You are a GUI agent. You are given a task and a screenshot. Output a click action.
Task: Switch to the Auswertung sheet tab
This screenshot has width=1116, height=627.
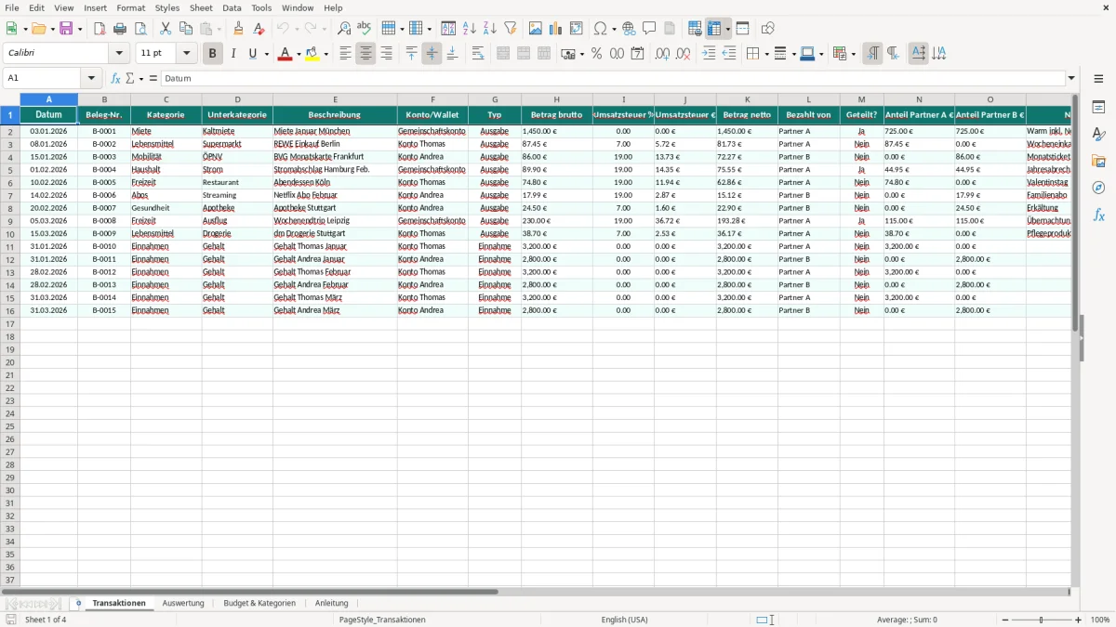[x=183, y=603]
